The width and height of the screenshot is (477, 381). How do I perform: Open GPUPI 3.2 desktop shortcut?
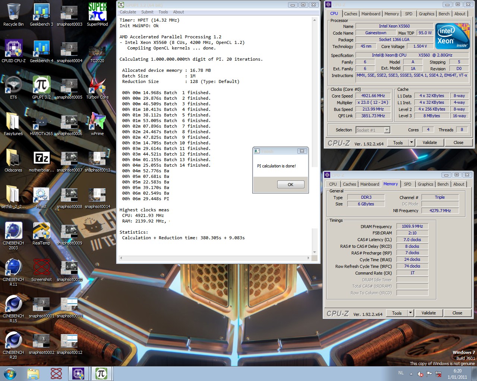point(41,88)
